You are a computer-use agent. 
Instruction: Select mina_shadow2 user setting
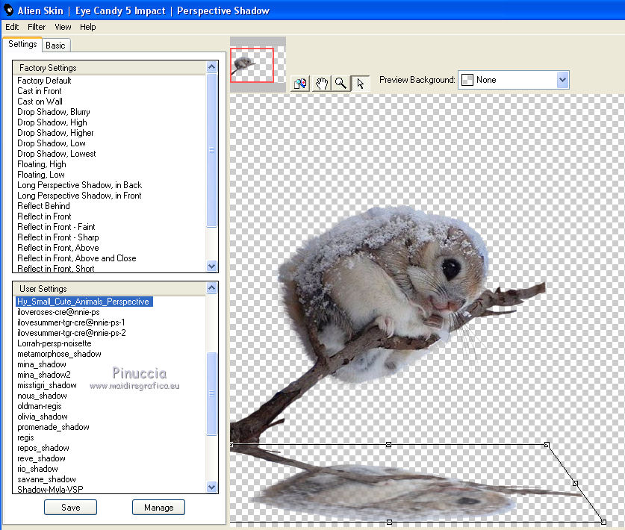point(44,375)
